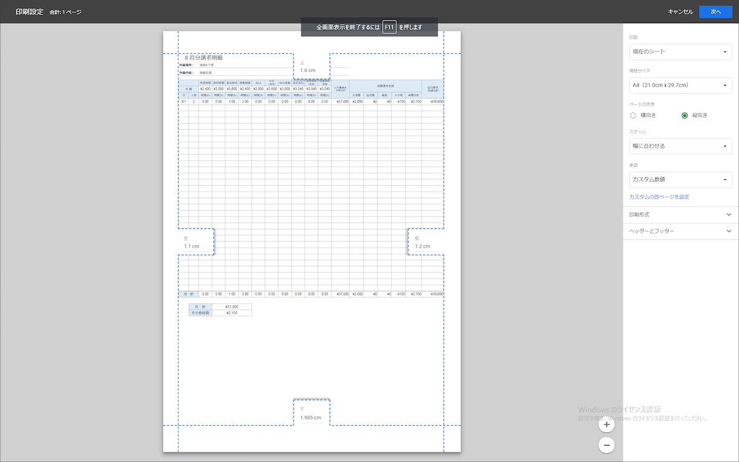Edit the left margin field 1.1 cm
739x462 pixels.
click(195, 246)
